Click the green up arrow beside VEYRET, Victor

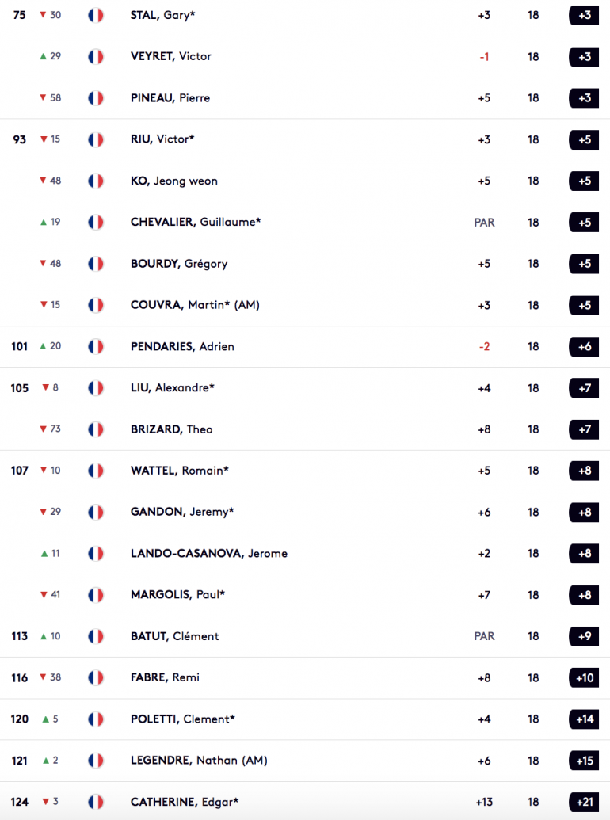tap(44, 56)
